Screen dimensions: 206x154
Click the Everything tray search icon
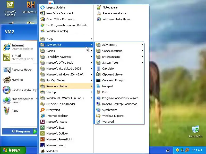(x=187, y=150)
